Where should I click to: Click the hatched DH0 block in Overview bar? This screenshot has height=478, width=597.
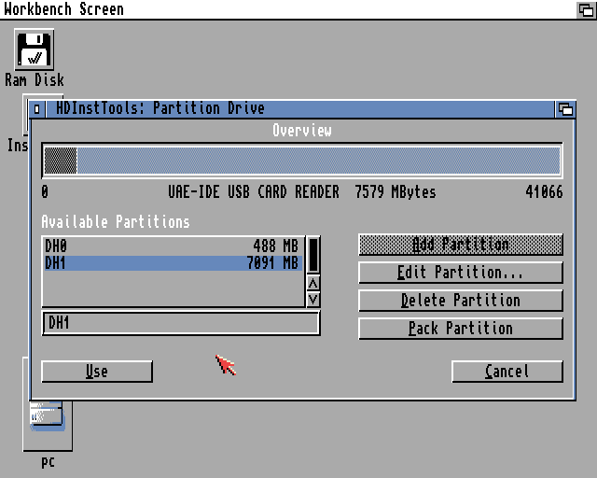pos(61,161)
